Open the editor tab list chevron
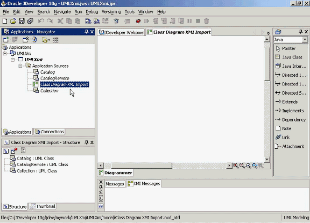The width and height of the screenshot is (310, 223). pos(268,33)
